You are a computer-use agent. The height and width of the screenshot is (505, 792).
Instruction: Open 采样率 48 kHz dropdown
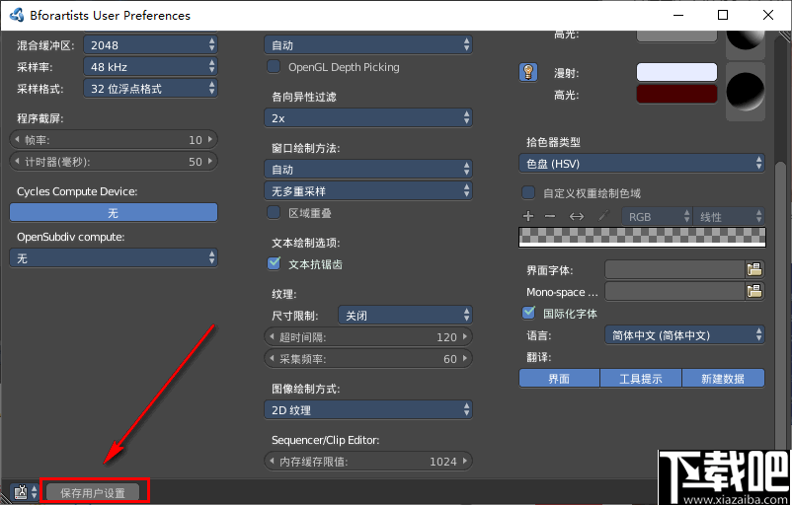(x=150, y=67)
